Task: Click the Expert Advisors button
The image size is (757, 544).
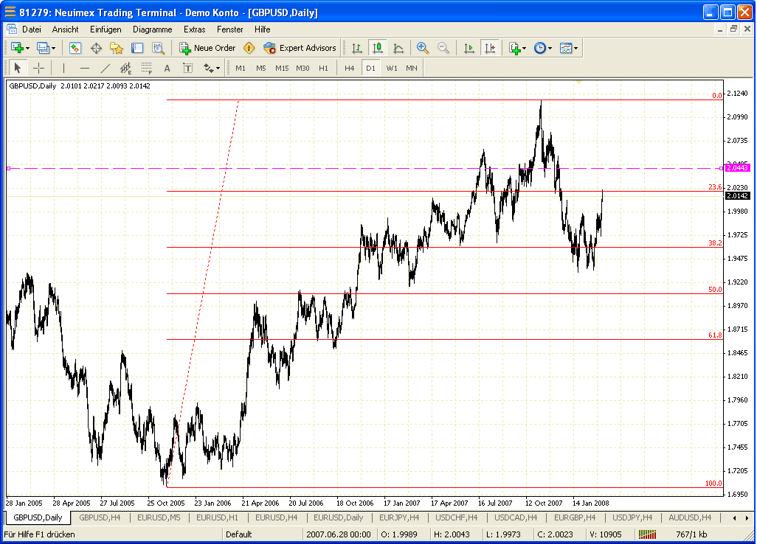Action: [300, 48]
